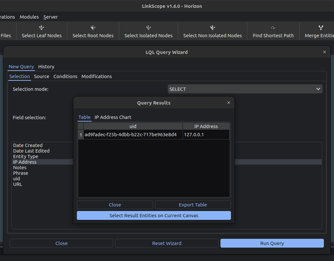This screenshot has height=261, width=334.
Task: Click the Reset Wizard button
Action: point(167,243)
